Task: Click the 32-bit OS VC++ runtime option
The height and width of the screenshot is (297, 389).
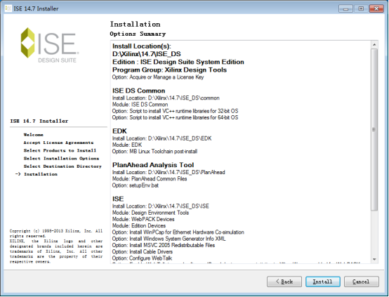Action: click(175, 111)
